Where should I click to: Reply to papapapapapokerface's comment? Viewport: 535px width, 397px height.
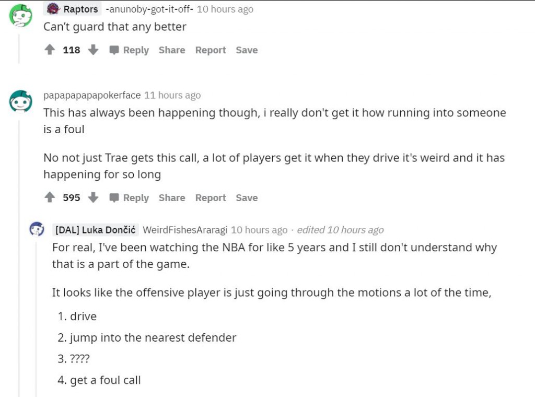[x=130, y=198]
